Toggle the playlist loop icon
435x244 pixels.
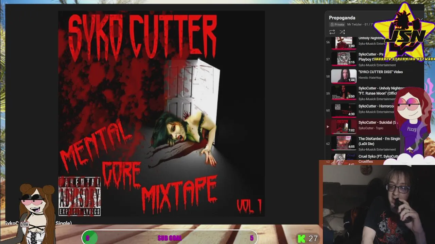[x=332, y=32]
